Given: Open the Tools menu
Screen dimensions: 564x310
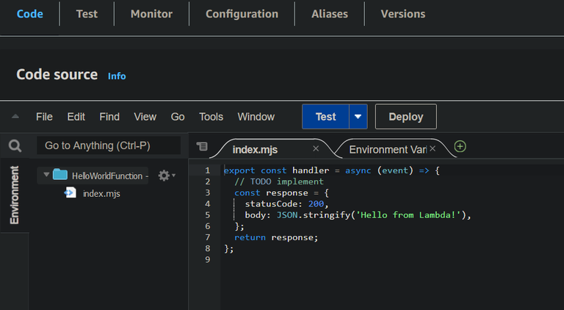Looking at the screenshot, I should click(211, 117).
